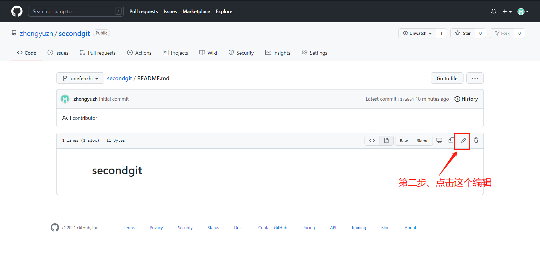Screen dimensions: 540x253
Task: Click the forks count 0
Action: pos(519,33)
